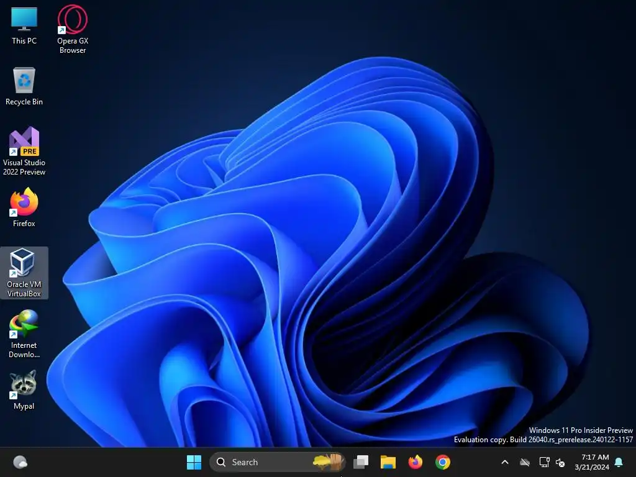Click the search highlight illustration in the Search box

pos(328,462)
